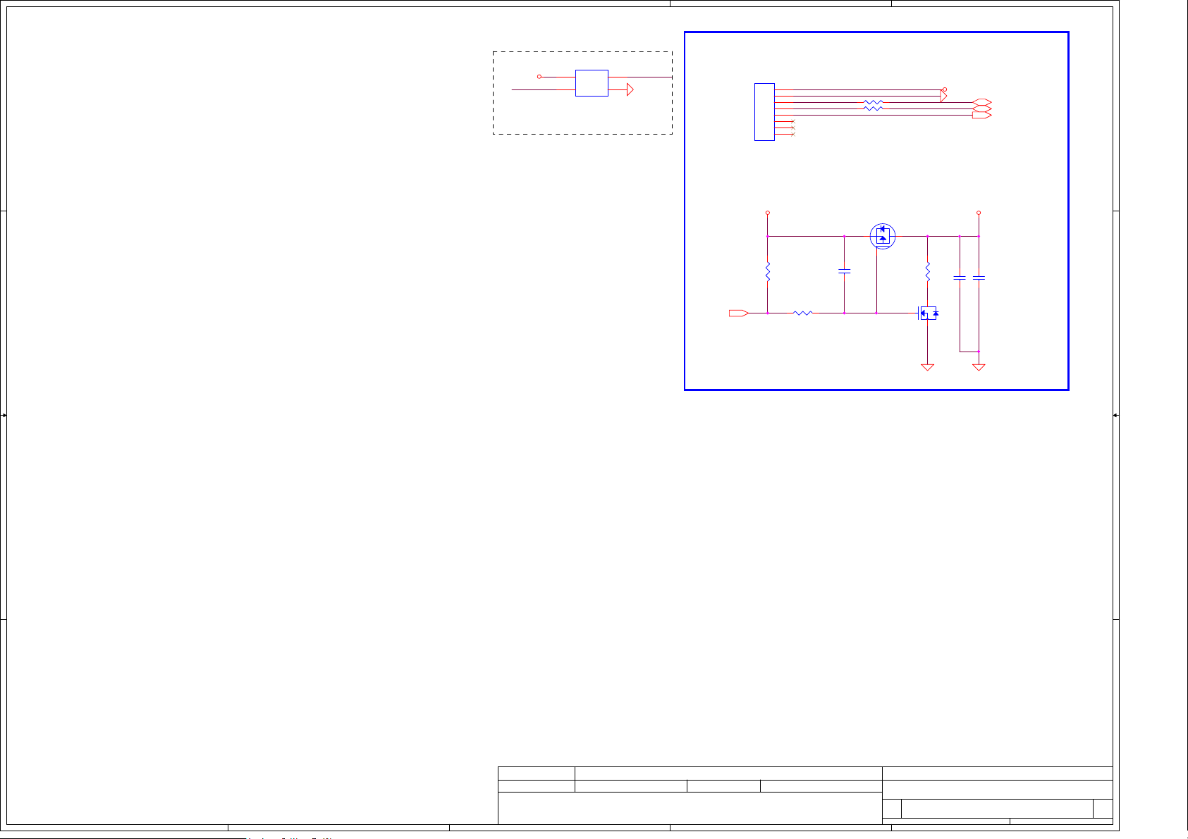The height and width of the screenshot is (839, 1188).
Task: Select the vertical resistor above lower MOSFET
Action: [928, 271]
